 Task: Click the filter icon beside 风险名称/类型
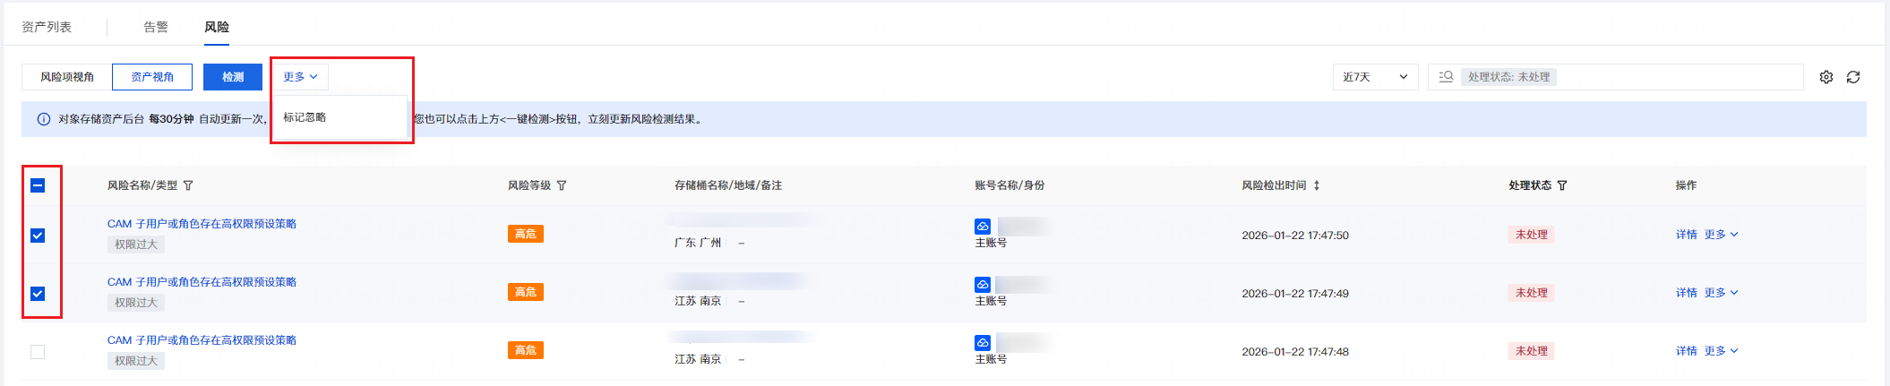point(188,185)
